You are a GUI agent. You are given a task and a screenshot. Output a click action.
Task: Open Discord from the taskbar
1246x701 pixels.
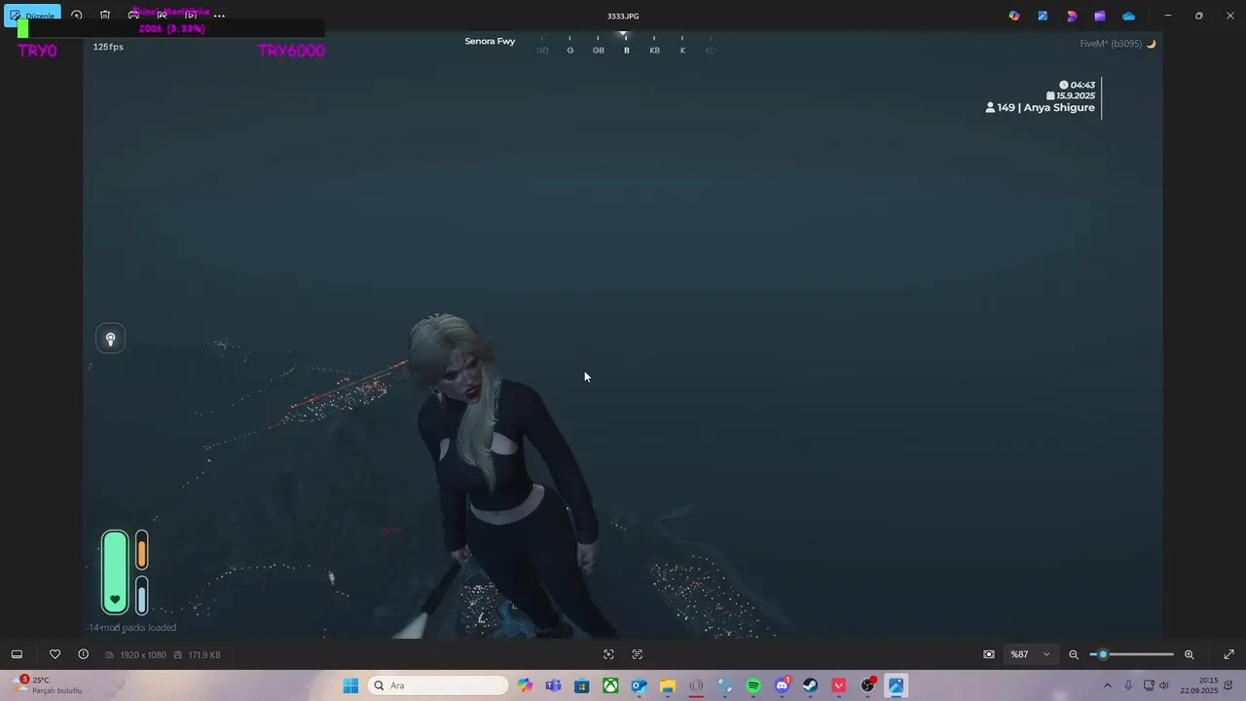[x=782, y=685]
